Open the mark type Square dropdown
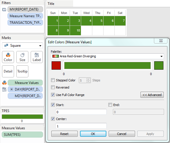The height and width of the screenshot is (143, 170). tap(22, 46)
